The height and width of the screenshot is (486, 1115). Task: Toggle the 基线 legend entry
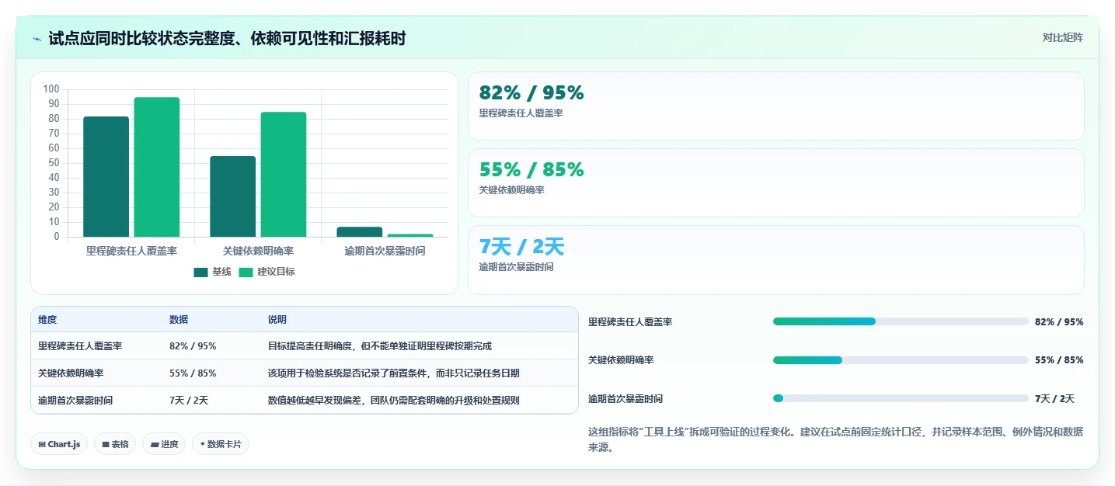pyautogui.click(x=212, y=272)
